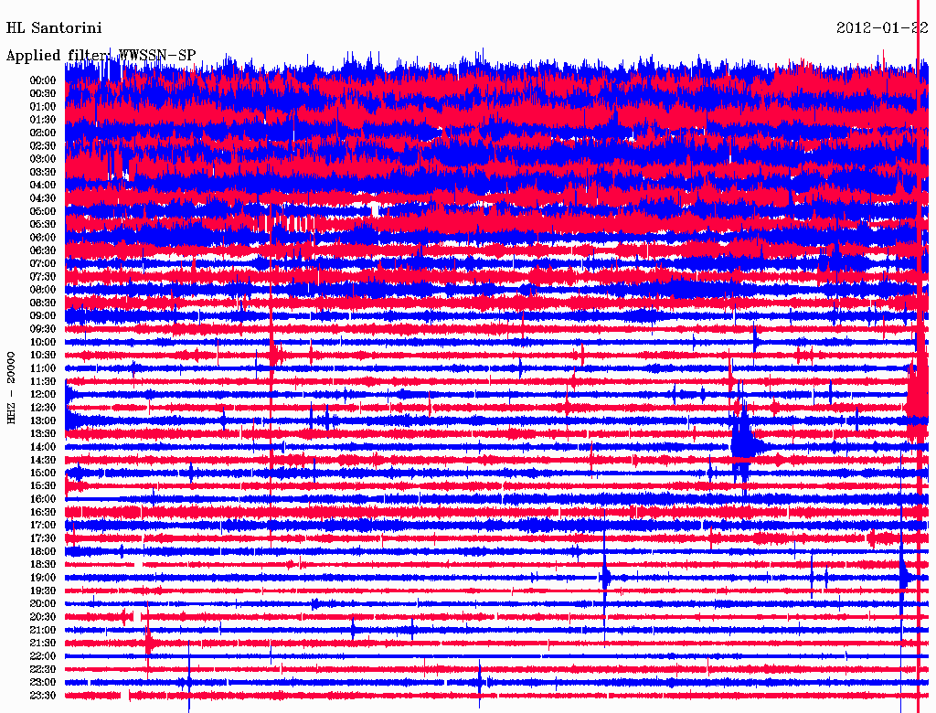Select the 20:30 time label
936x713 pixels.
click(43, 617)
